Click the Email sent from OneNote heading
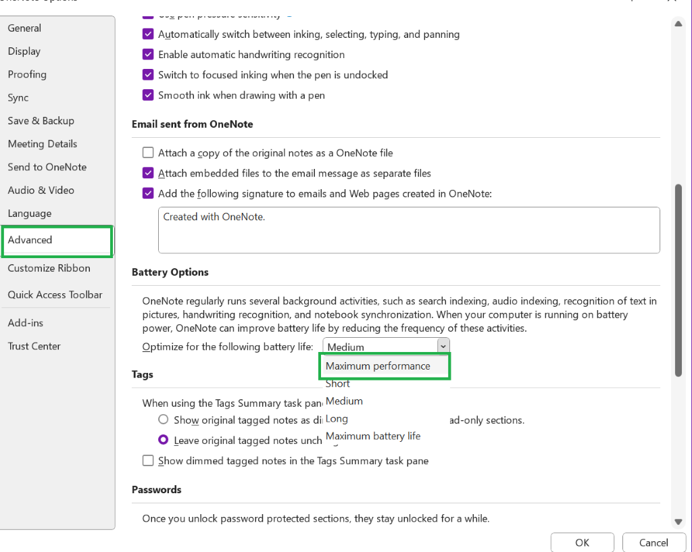 (193, 124)
